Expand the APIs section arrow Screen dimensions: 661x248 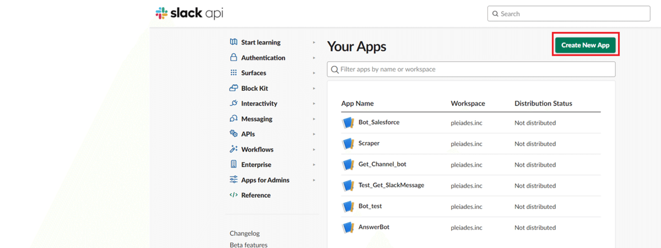tap(314, 134)
